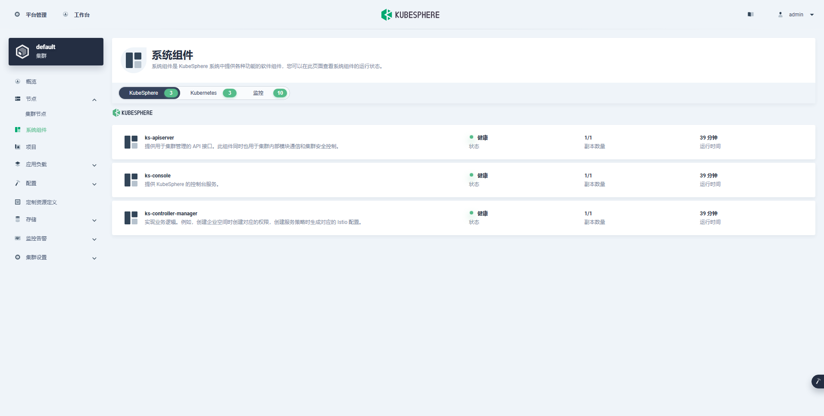This screenshot has height=416, width=824.
Task: Open 项目 in sidebar
Action: [31, 147]
